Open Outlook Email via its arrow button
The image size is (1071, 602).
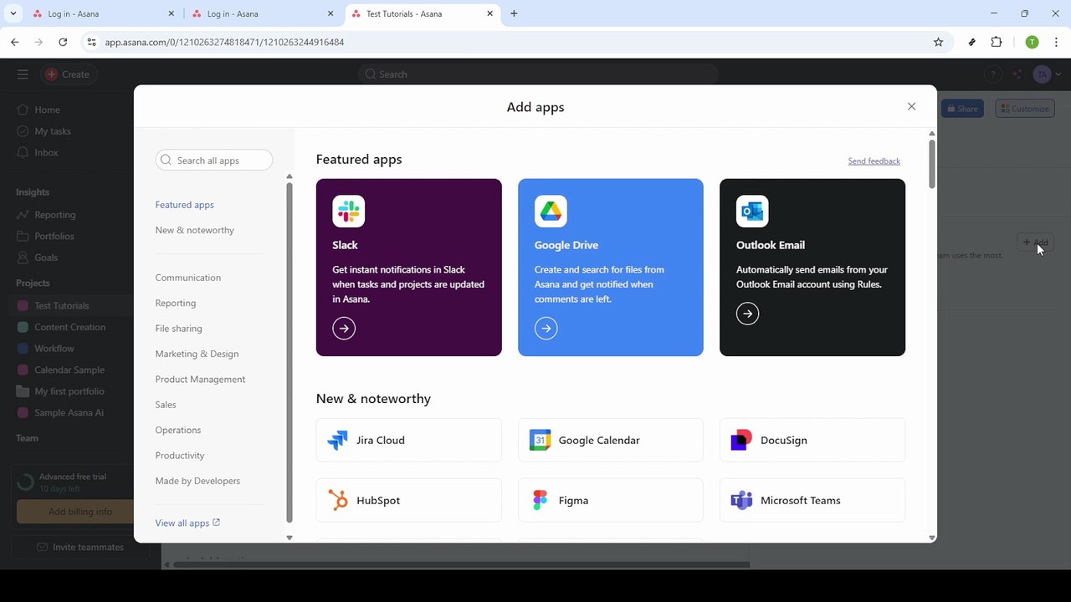point(748,314)
